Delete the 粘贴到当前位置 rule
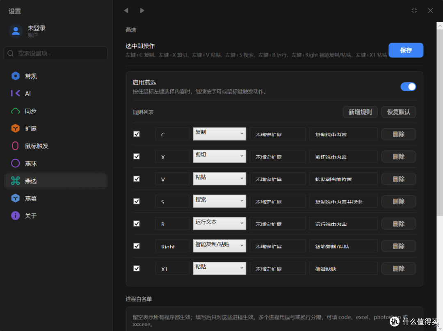443x331 pixels. pyautogui.click(x=398, y=179)
